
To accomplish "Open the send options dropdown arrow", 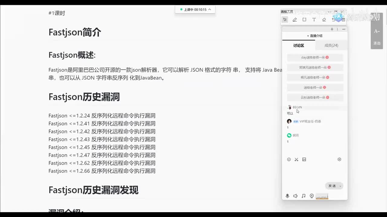I will [340, 186].
